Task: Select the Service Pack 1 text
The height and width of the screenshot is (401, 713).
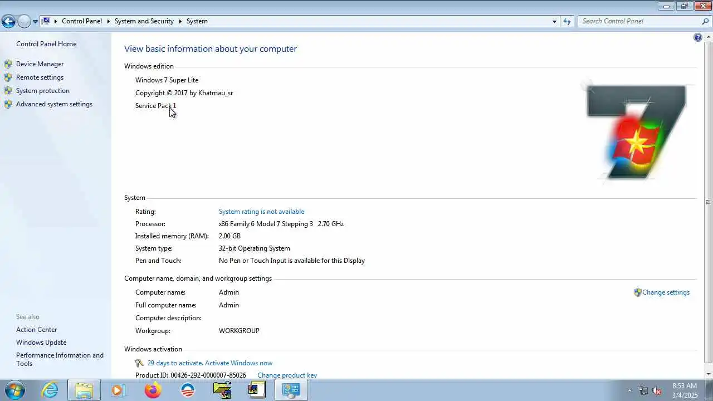Action: coord(155,106)
